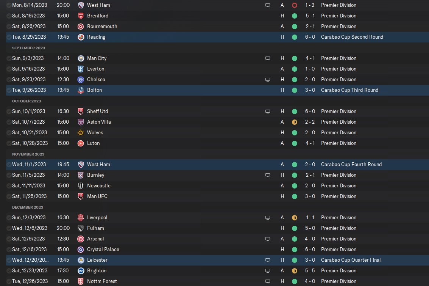Click the orange draw indicator for Aston Villa
Image resolution: width=429 pixels, height=286 pixels.
[x=295, y=122]
